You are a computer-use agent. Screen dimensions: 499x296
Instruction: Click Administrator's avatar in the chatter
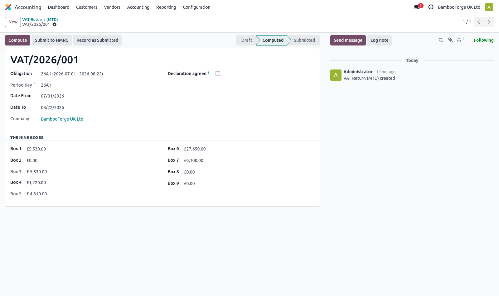tap(336, 75)
